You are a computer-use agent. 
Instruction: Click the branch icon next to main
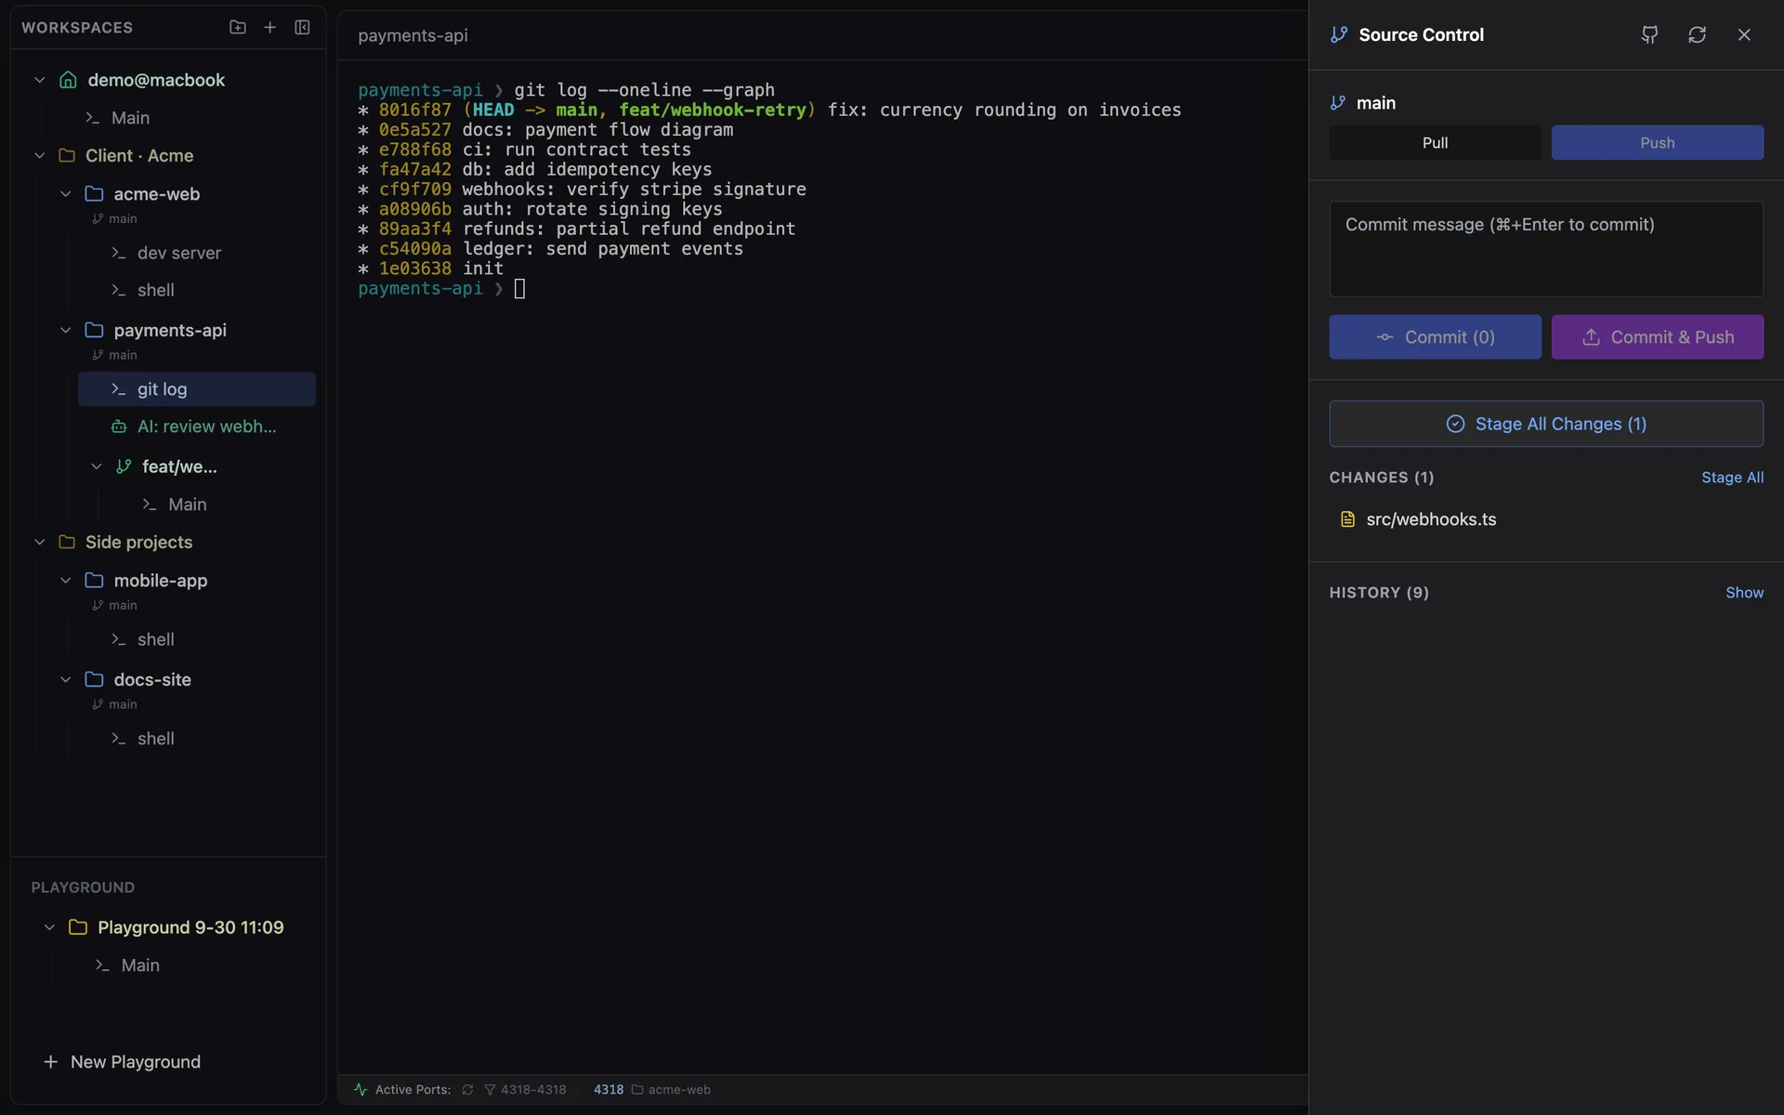pos(1338,103)
